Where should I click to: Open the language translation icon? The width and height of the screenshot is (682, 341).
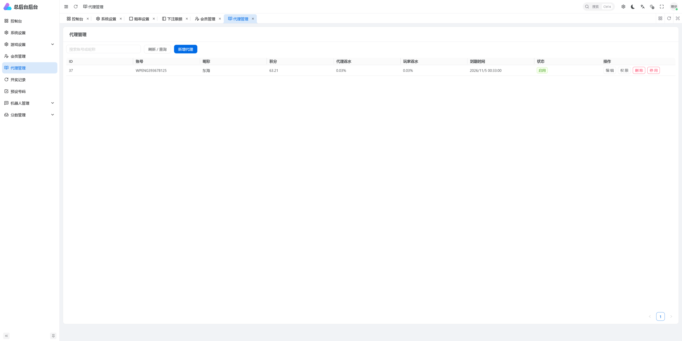[x=643, y=7]
